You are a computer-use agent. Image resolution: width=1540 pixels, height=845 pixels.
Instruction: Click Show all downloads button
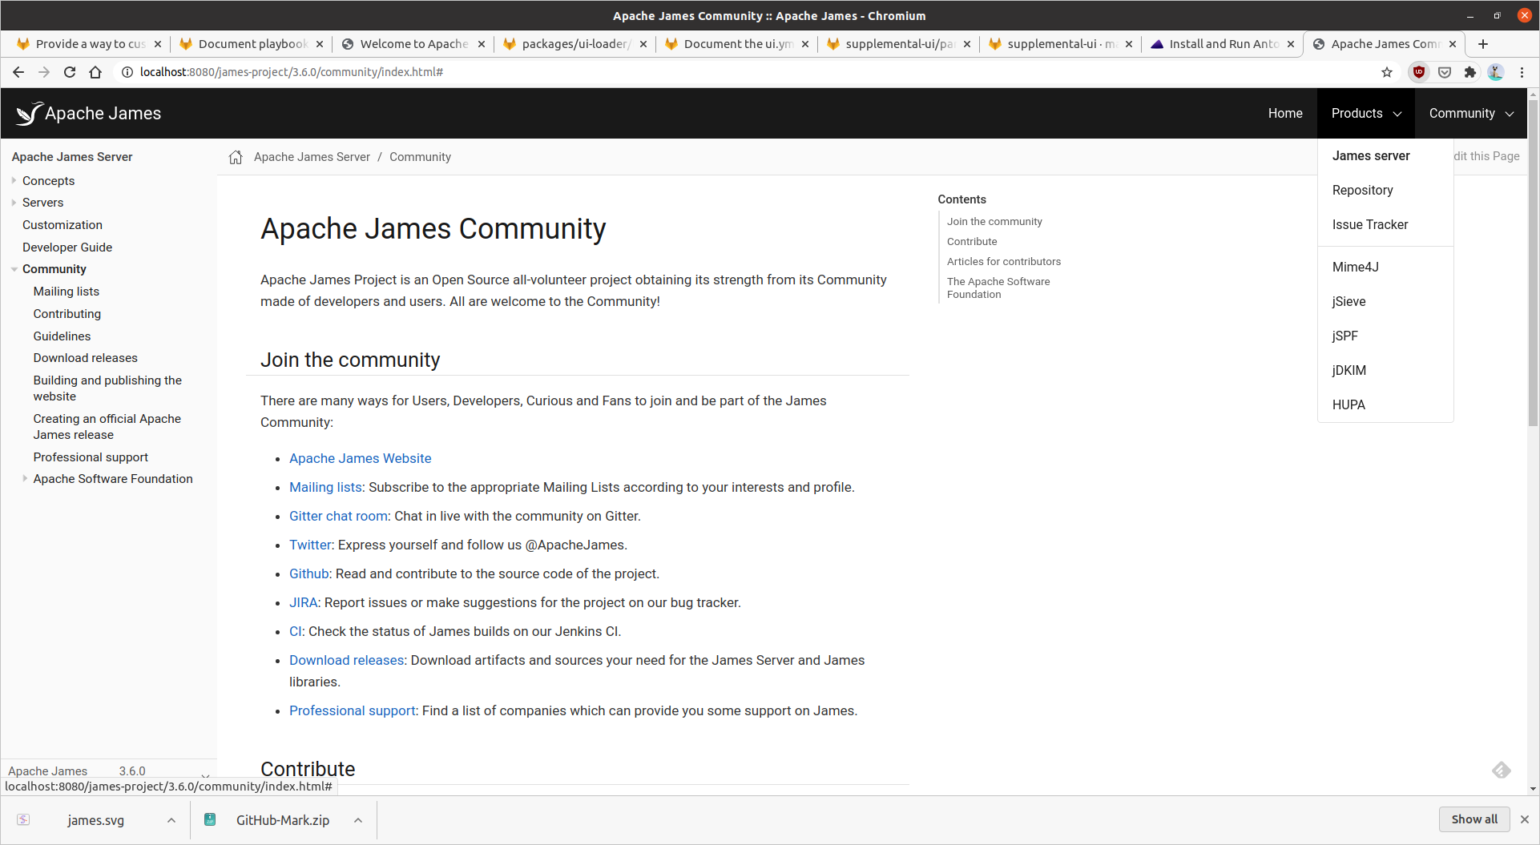[x=1473, y=819]
